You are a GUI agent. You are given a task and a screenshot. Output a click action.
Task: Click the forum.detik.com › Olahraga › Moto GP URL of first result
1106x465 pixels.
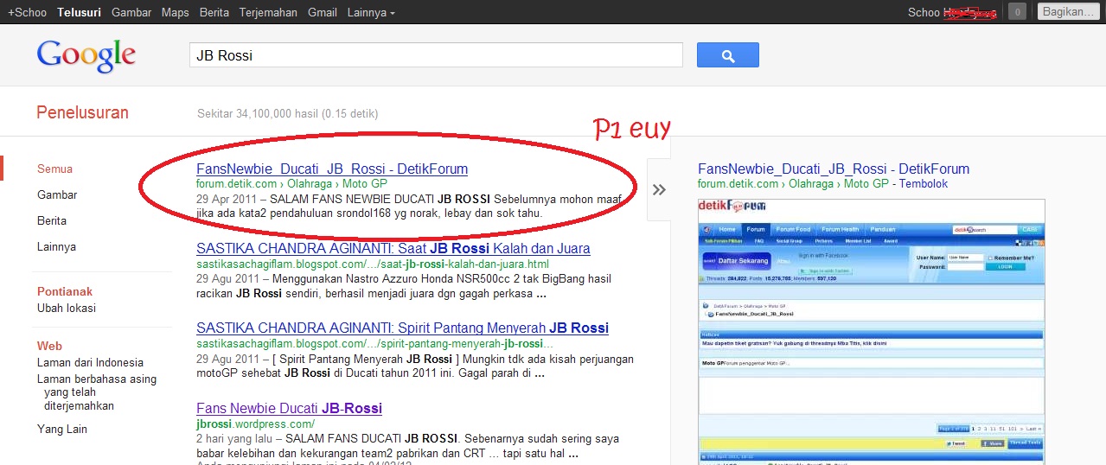click(291, 183)
